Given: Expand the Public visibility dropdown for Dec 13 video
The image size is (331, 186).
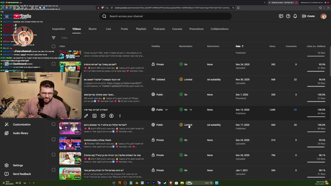Looking at the screenshot, I should point(166,110).
